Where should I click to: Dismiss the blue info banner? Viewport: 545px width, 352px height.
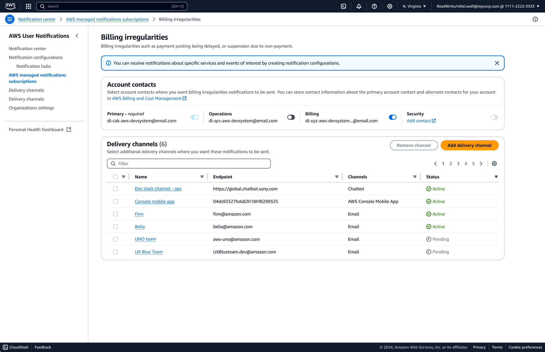tap(497, 63)
